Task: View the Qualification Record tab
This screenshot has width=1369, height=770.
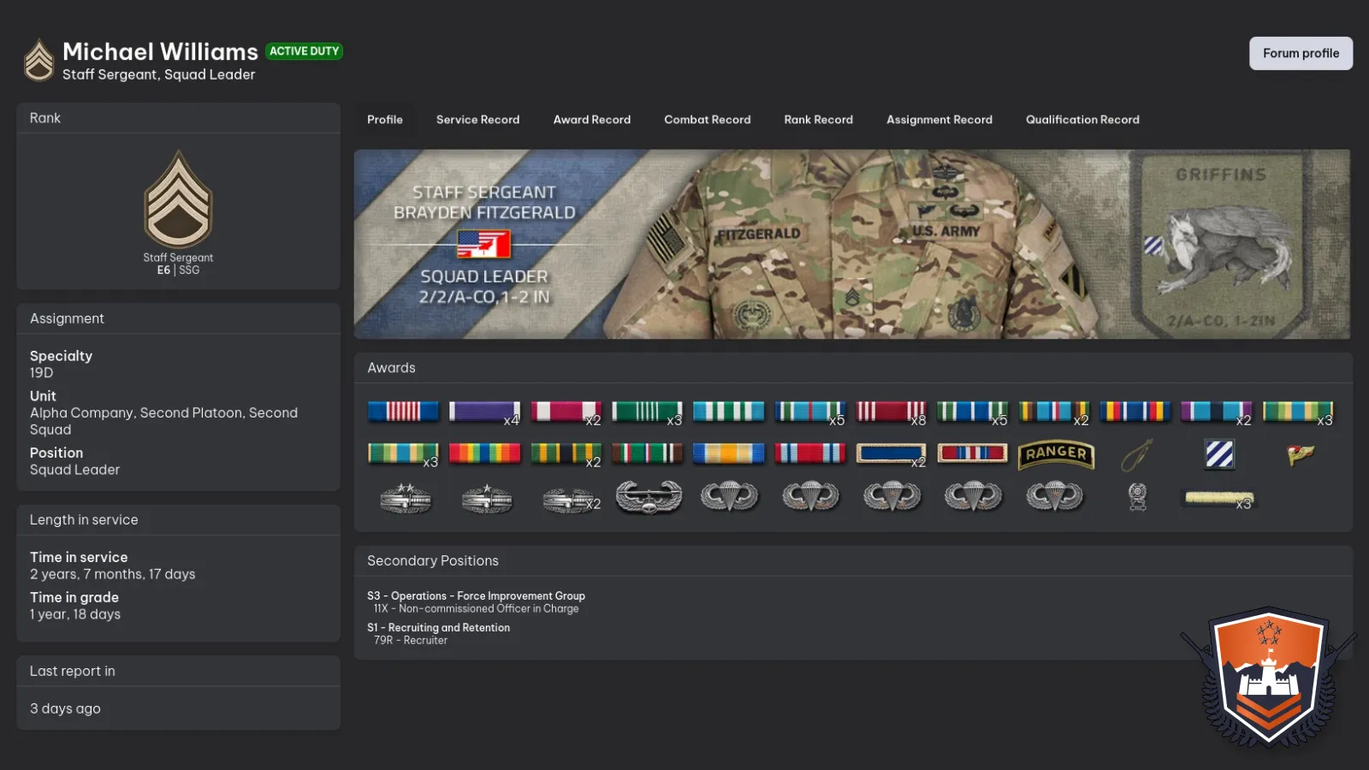Action: coord(1082,120)
